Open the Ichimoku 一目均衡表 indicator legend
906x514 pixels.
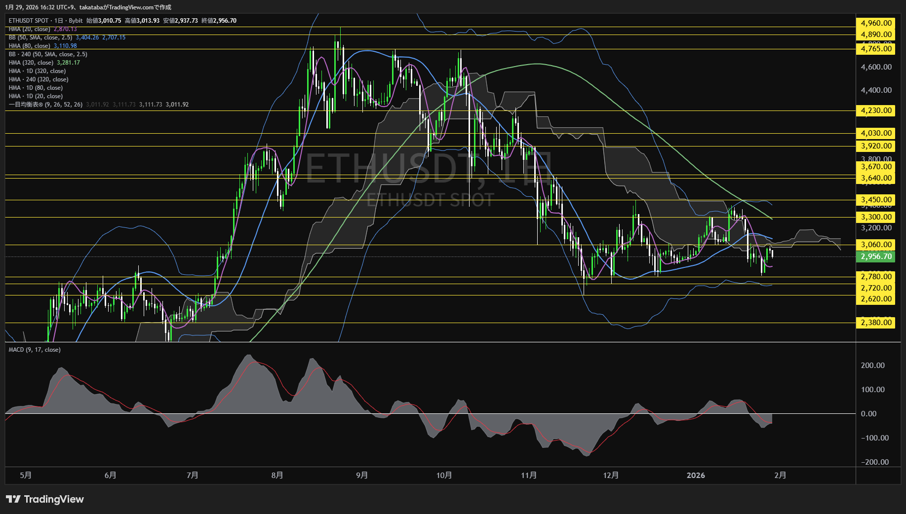tap(45, 105)
